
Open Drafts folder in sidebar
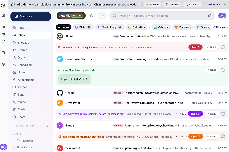click(31, 58)
